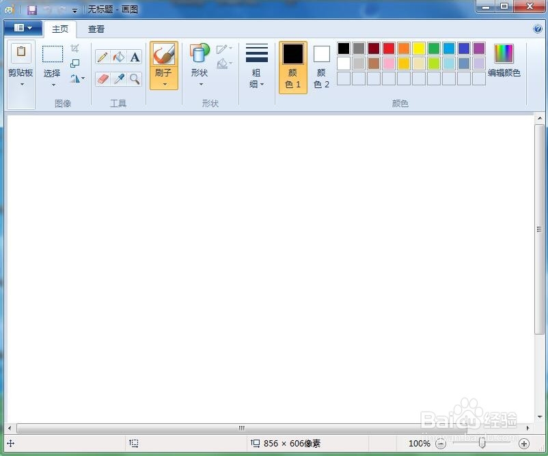
Task: Click the vertical scrollbar down arrow
Action: [x=540, y=417]
